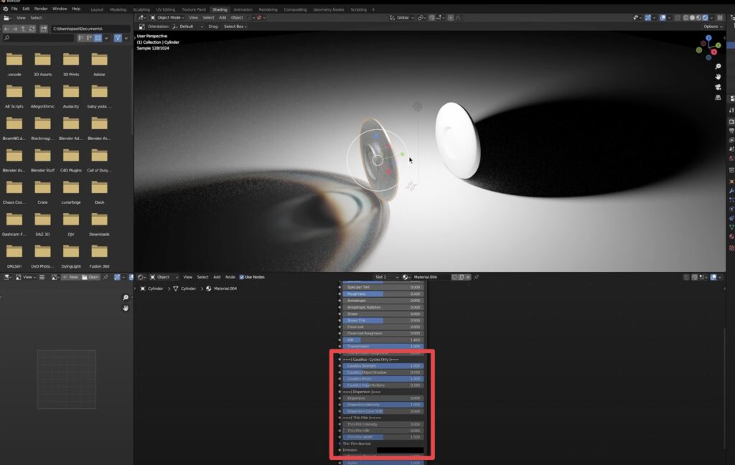Screen dimensions: 735x465
Task: Unlink Material.004 with the X button
Action: click(468, 277)
